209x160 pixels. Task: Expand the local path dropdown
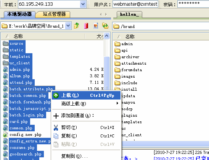(x=68, y=25)
